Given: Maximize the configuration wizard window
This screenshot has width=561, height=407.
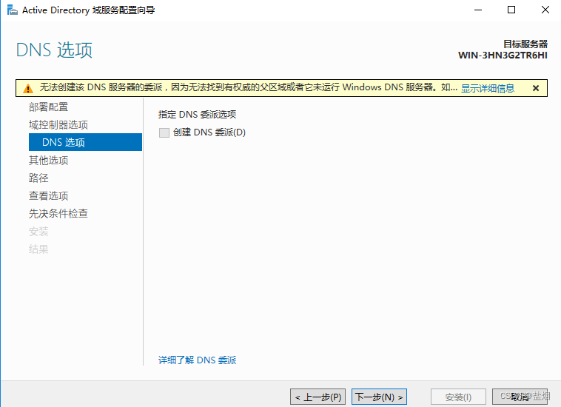Looking at the screenshot, I should pyautogui.click(x=511, y=10).
